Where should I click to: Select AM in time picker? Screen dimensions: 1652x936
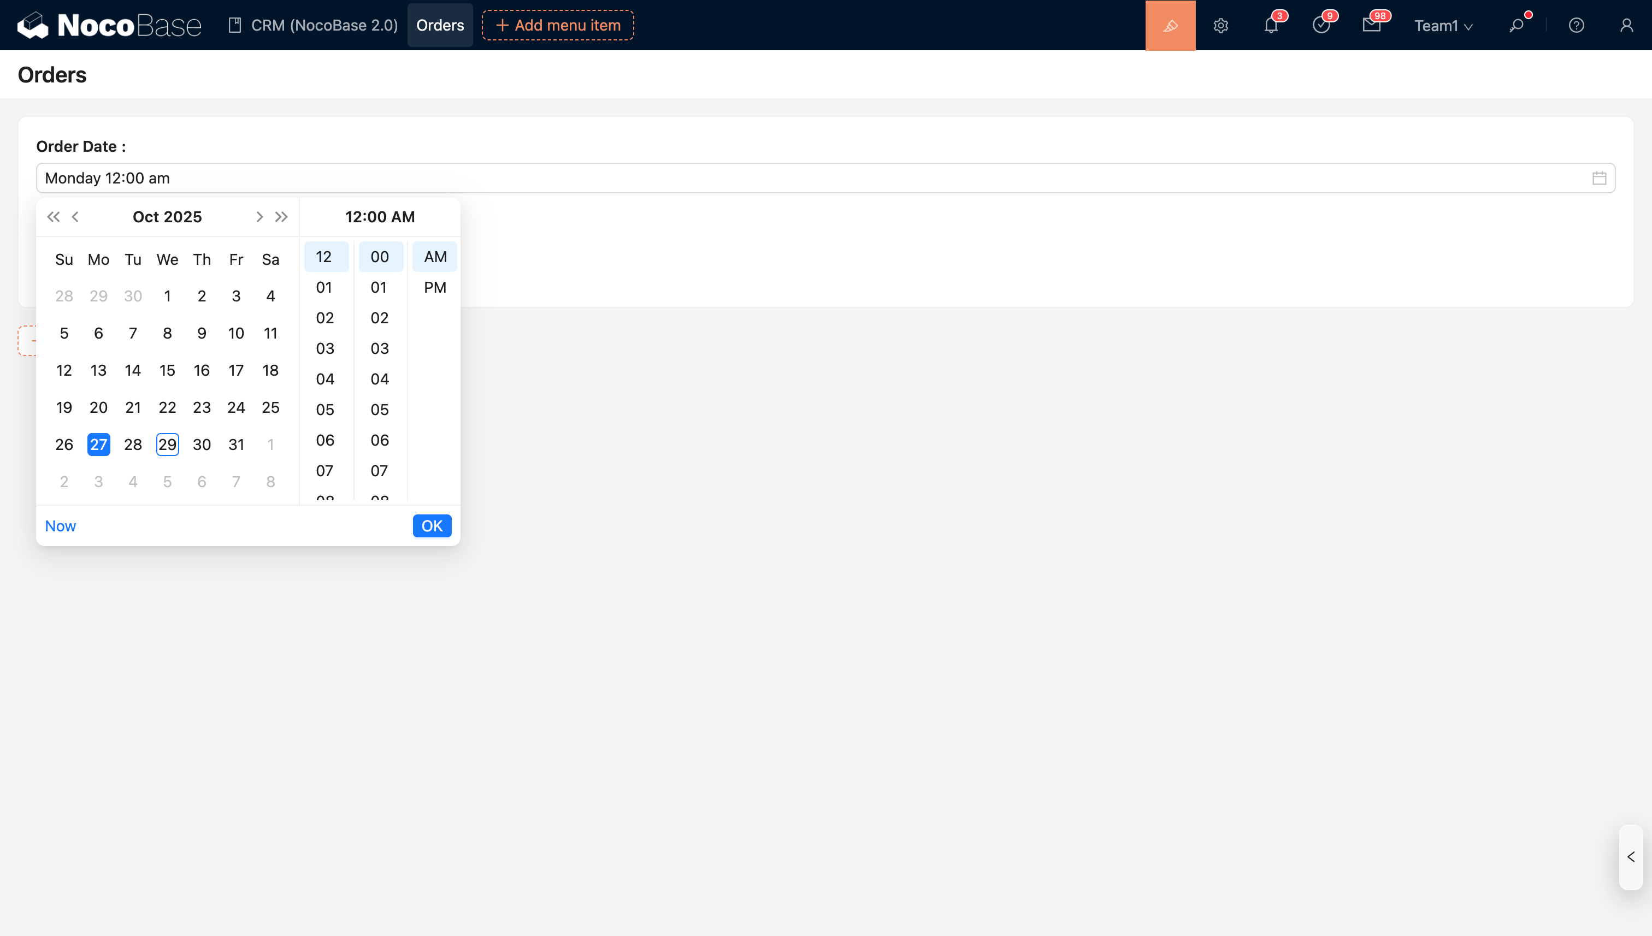click(x=435, y=257)
